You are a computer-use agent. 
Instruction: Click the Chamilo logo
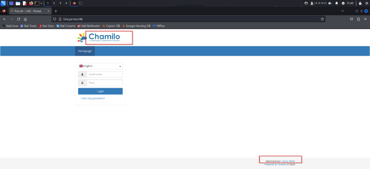[99, 37]
